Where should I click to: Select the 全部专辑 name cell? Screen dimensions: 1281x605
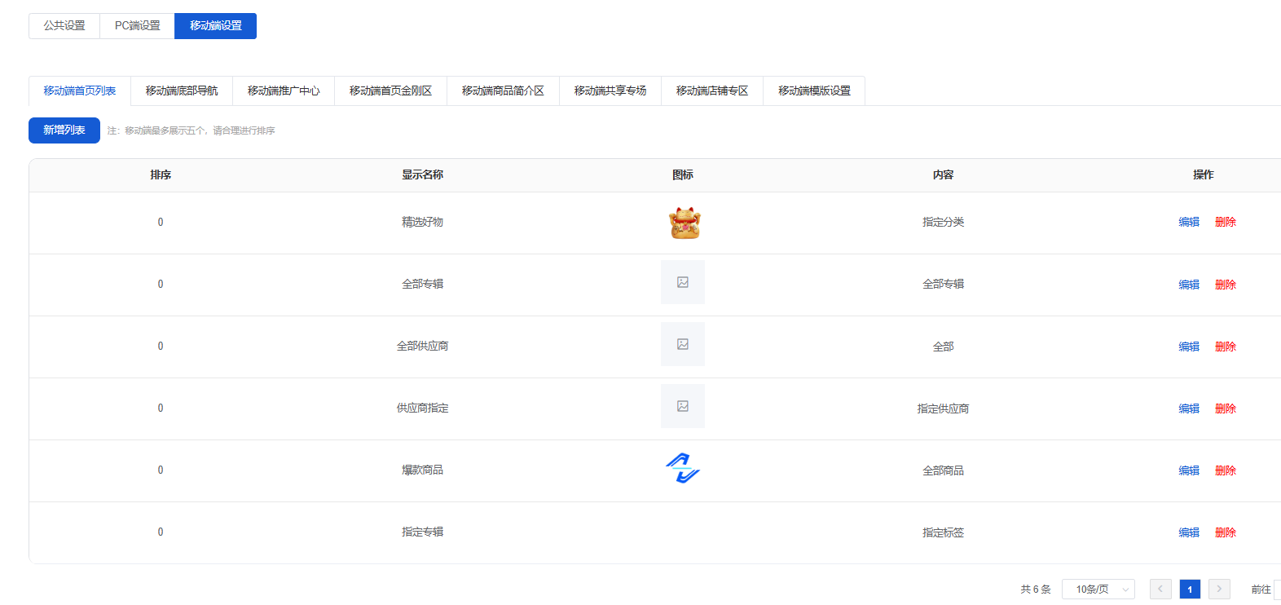[422, 284]
